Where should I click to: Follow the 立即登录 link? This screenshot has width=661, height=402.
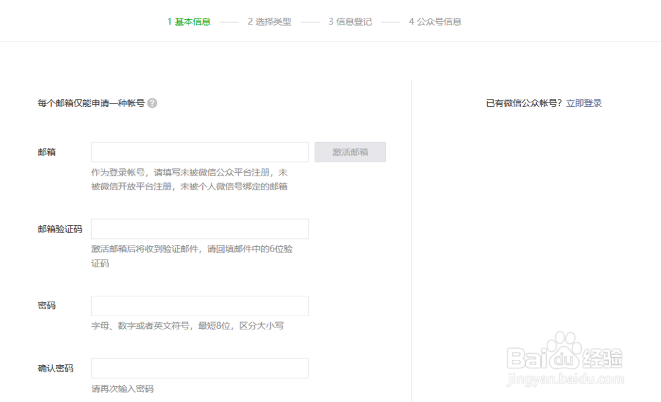[584, 103]
